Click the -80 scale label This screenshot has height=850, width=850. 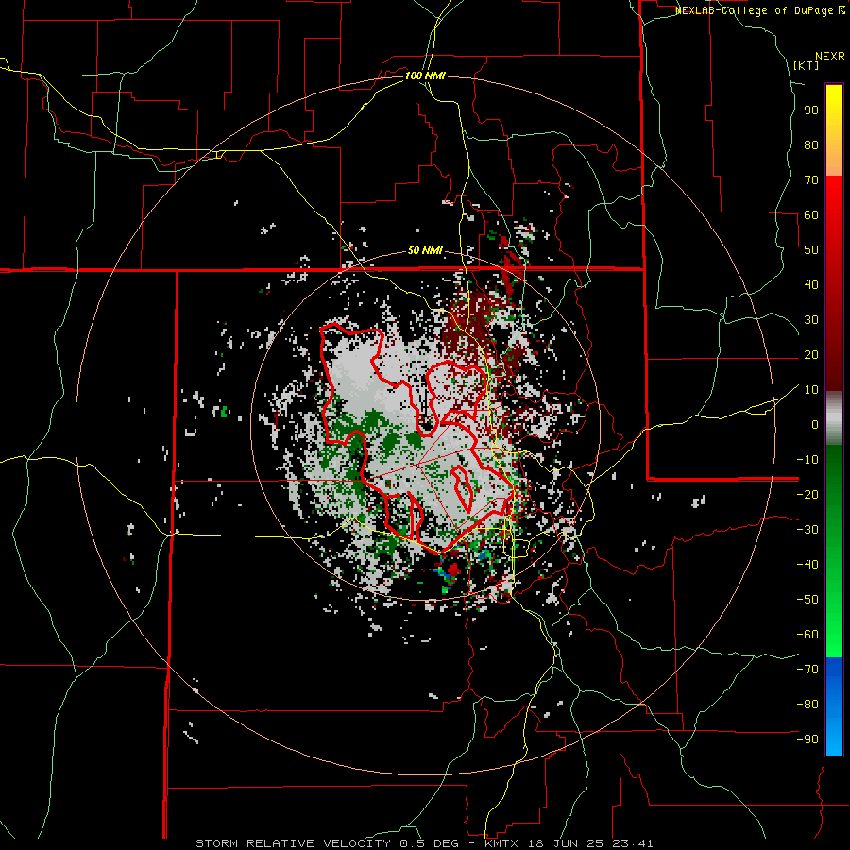tap(807, 705)
